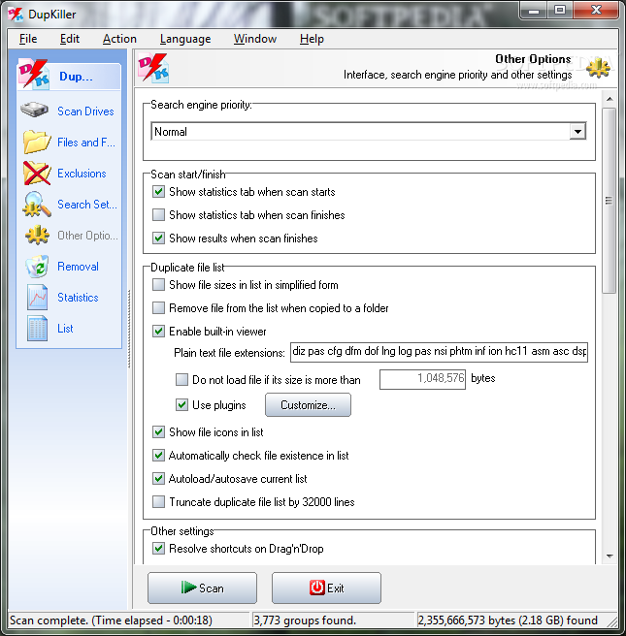The height and width of the screenshot is (636, 626).
Task: Toggle Automatically check file existence in list
Action: pos(158,456)
